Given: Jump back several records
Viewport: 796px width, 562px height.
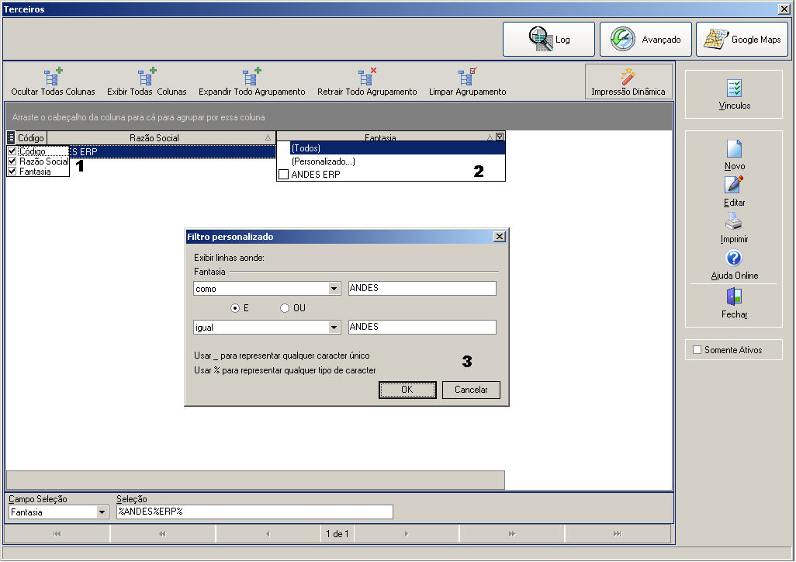Looking at the screenshot, I should [x=162, y=533].
